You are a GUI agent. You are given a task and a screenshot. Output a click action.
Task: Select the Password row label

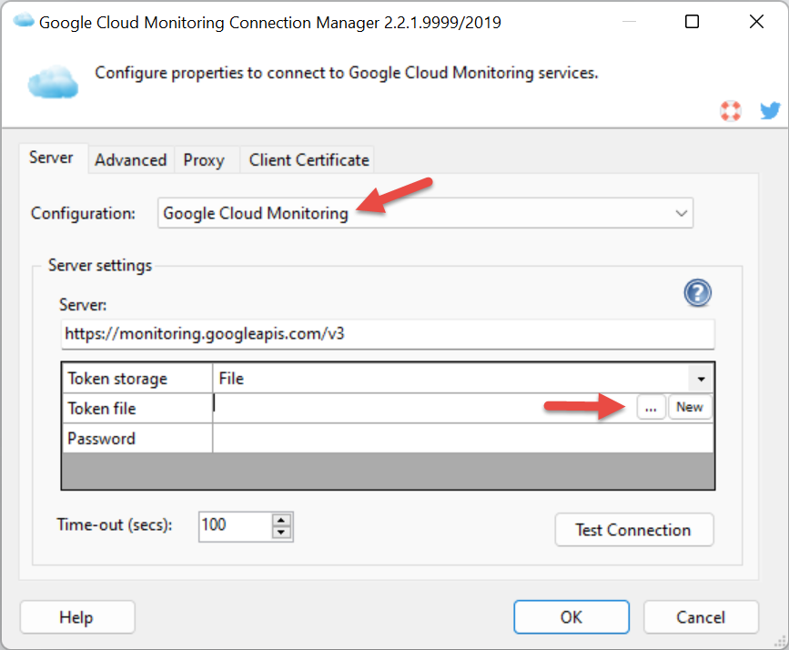[137, 439]
